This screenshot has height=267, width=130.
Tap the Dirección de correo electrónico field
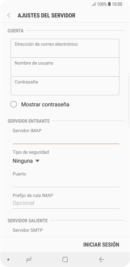click(x=65, y=48)
